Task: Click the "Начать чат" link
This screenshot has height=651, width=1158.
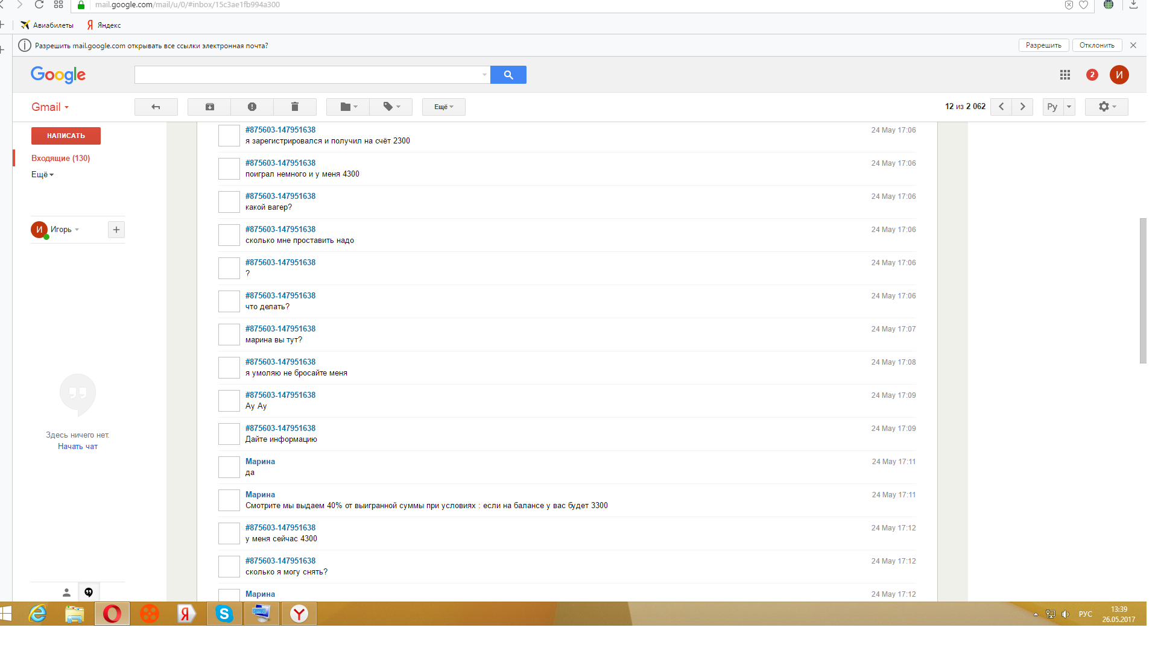Action: (77, 447)
